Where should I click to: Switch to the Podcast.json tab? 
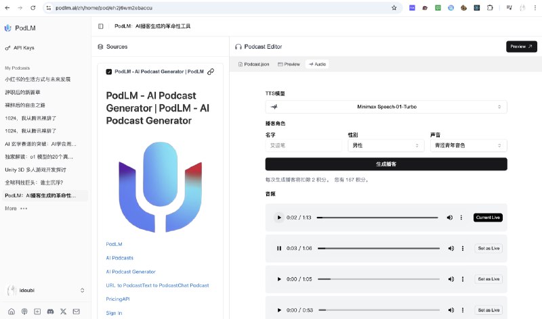click(x=253, y=64)
